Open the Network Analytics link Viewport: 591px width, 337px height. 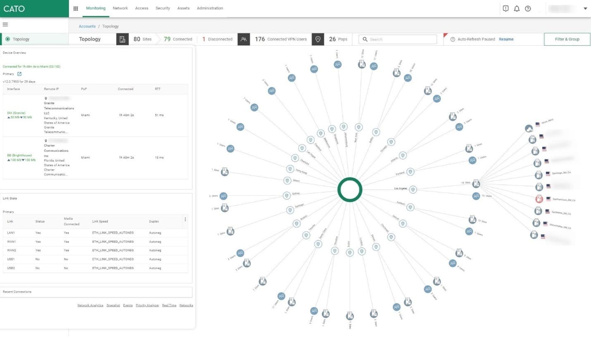point(90,305)
